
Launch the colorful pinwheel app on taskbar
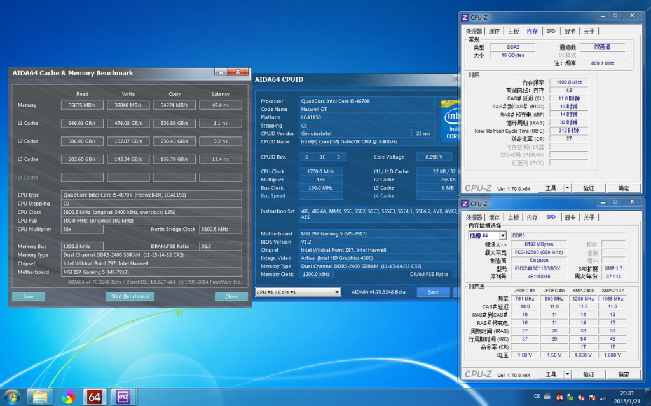click(x=68, y=397)
